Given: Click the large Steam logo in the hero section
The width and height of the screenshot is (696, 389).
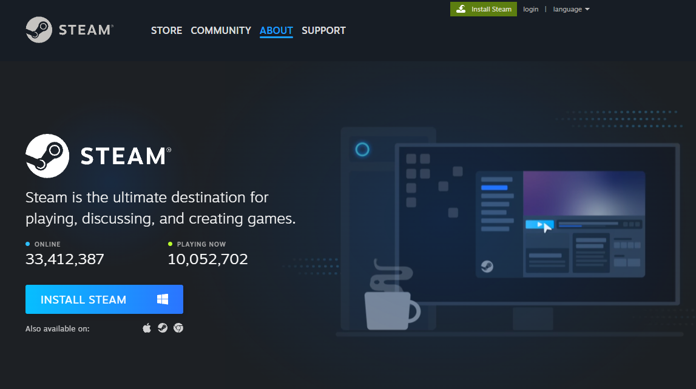Looking at the screenshot, I should point(47,156).
